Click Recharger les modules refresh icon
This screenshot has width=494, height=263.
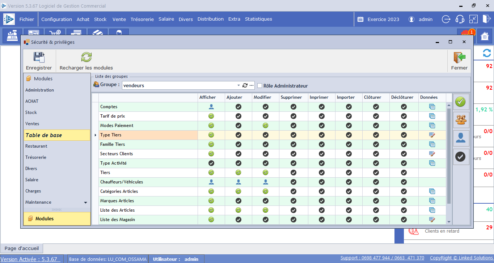(x=86, y=57)
